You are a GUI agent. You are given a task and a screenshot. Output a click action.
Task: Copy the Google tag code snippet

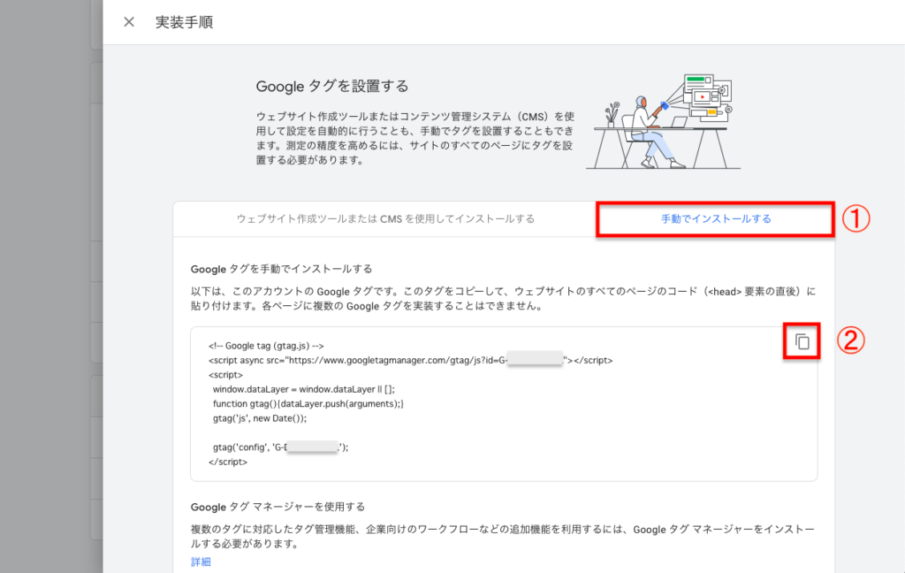[x=802, y=341]
